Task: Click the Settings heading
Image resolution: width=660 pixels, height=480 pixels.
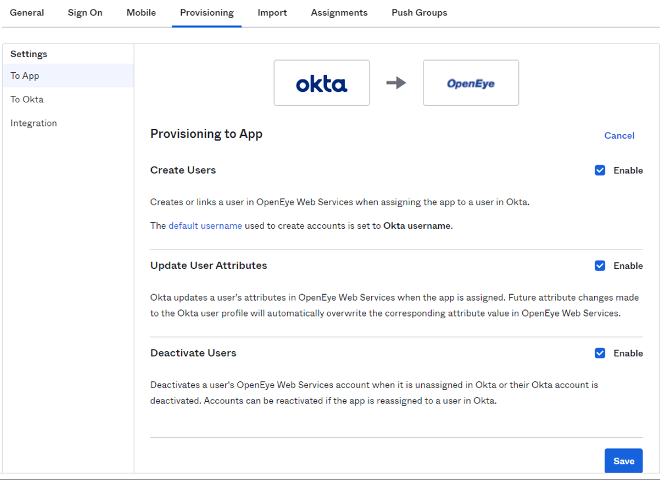Action: click(x=28, y=54)
